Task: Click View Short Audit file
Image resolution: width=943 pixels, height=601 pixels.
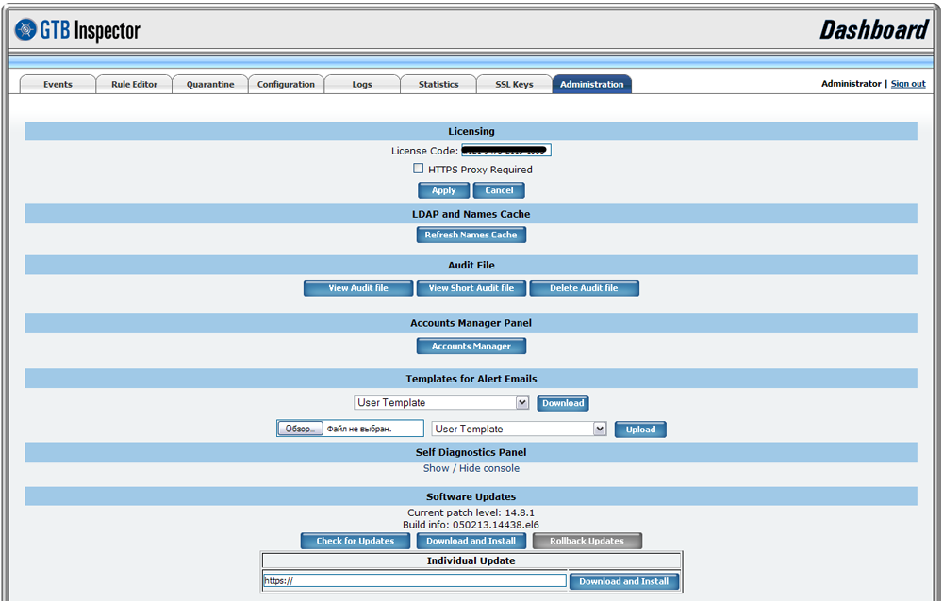Action: (471, 288)
